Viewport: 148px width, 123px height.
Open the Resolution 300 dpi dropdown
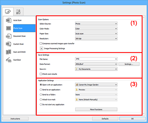point(96,38)
